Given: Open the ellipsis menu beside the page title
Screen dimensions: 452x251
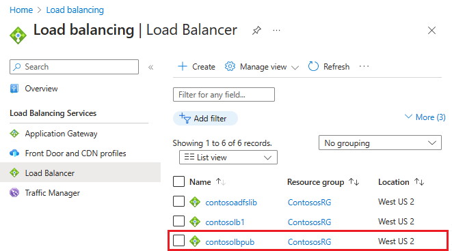Looking at the screenshot, I should 276,30.
